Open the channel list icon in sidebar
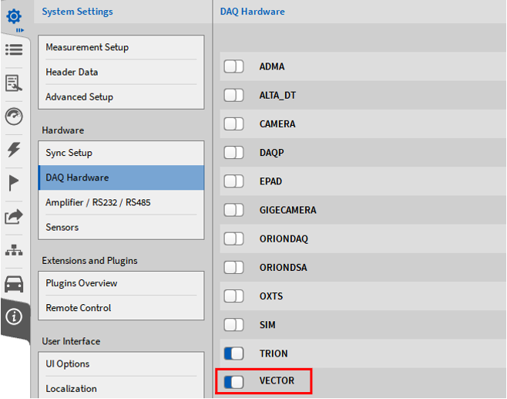This screenshot has width=507, height=399. [14, 49]
